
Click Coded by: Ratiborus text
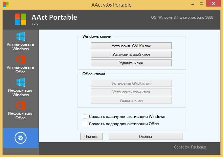tap(190, 147)
